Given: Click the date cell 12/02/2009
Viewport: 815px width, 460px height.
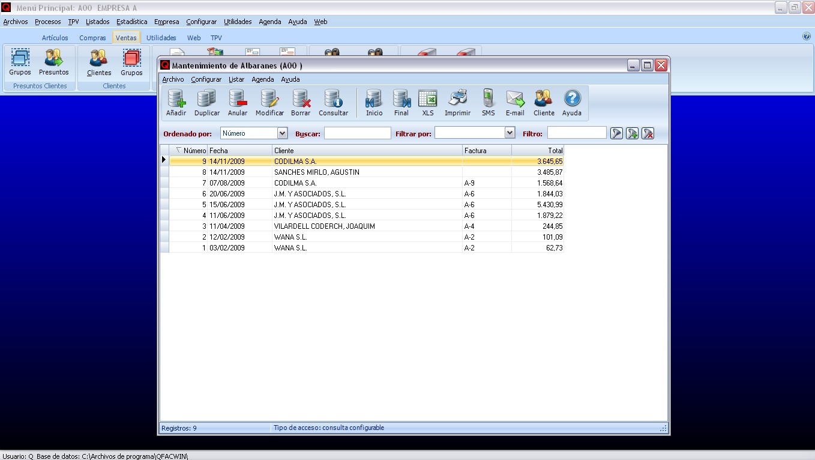Looking at the screenshot, I should 240,237.
